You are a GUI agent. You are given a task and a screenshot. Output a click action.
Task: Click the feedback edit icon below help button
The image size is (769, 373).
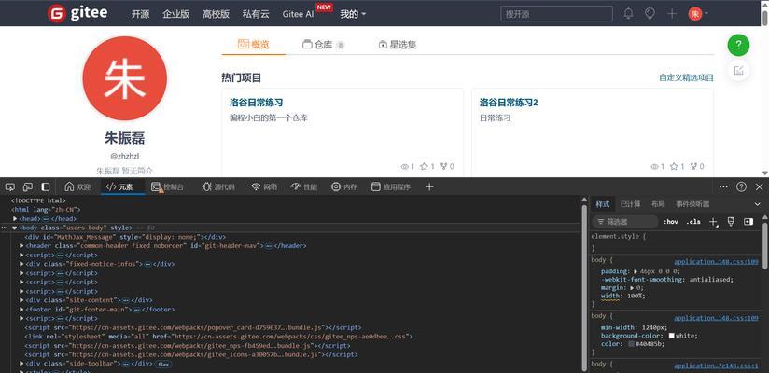click(738, 71)
